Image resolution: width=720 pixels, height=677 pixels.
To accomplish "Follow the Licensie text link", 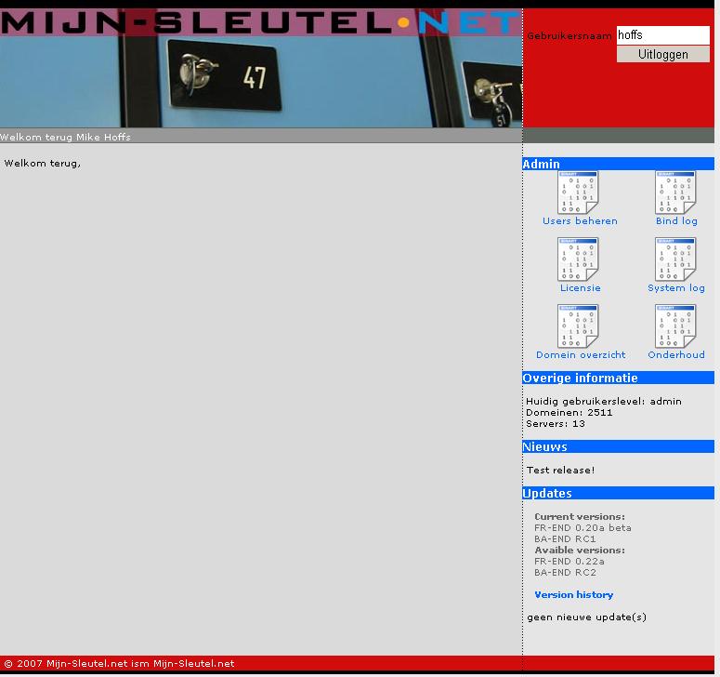I will click(x=580, y=288).
